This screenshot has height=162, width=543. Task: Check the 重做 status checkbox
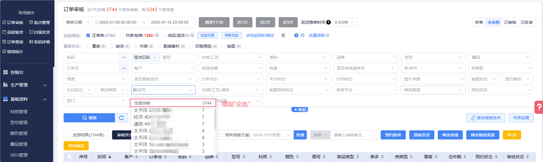(x=88, y=46)
